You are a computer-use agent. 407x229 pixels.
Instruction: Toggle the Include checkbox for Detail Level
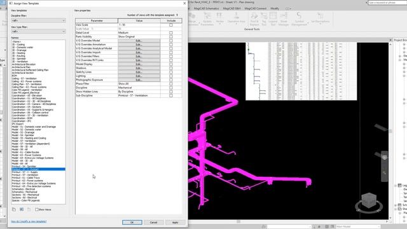click(171, 32)
